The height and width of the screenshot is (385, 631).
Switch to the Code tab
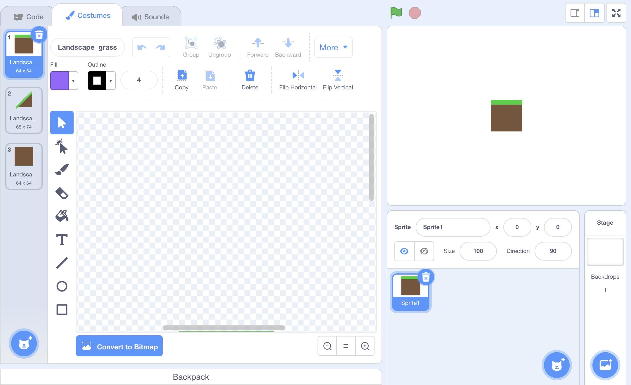click(x=29, y=17)
